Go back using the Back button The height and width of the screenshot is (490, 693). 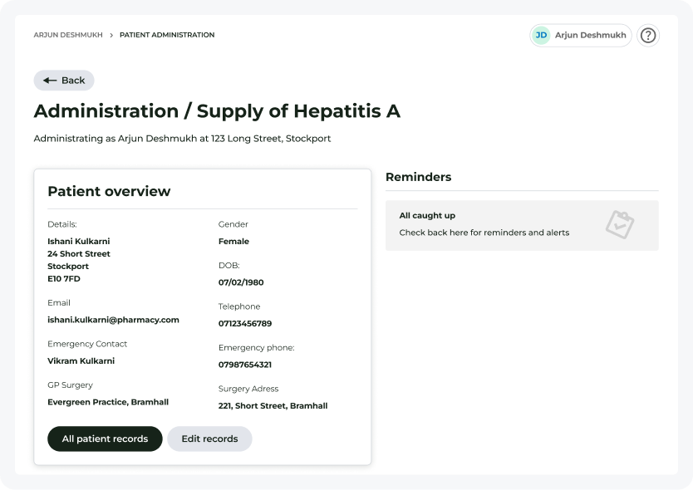(64, 81)
